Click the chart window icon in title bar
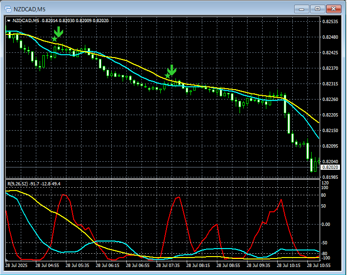This screenshot has width=347, height=275. point(8,8)
